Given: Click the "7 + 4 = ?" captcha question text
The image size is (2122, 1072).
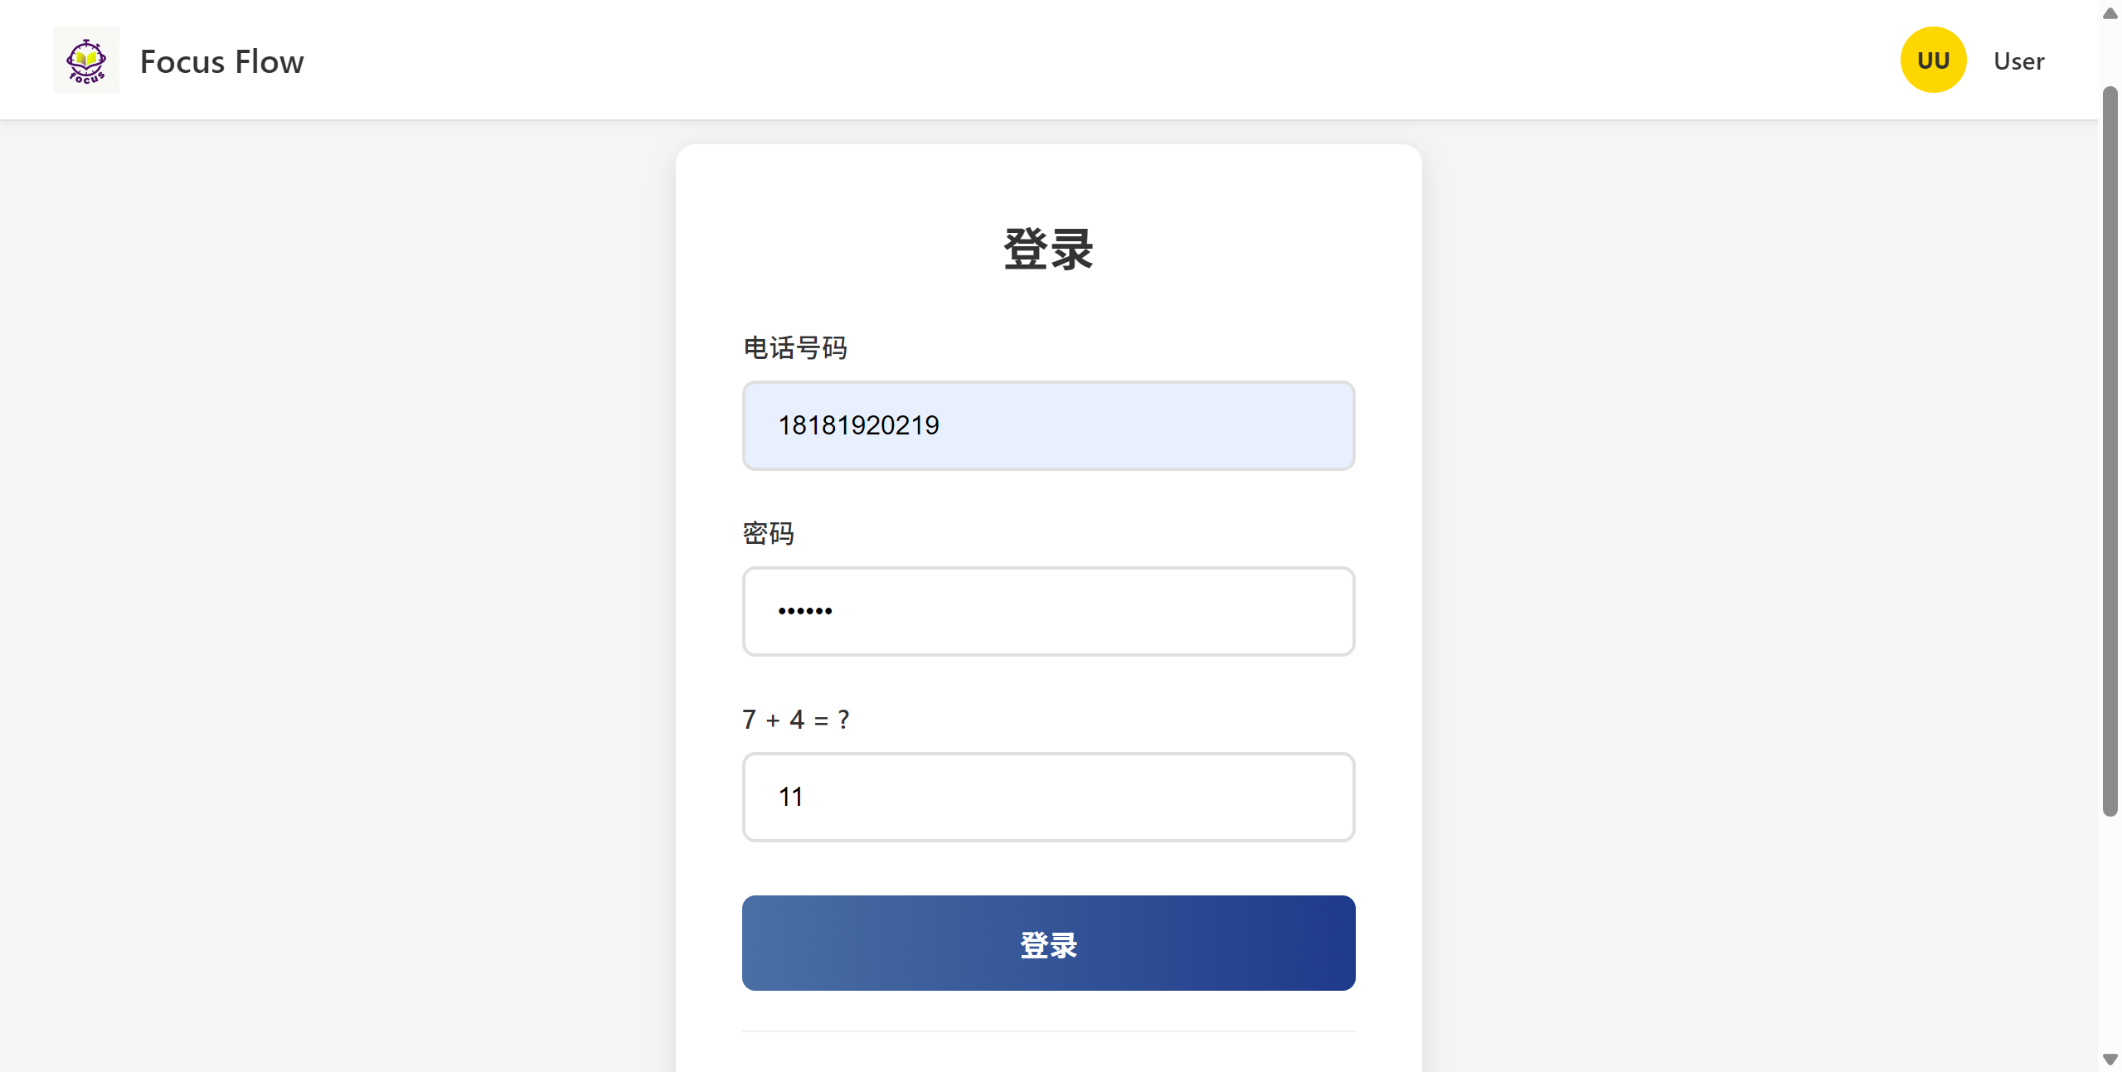Looking at the screenshot, I should pos(795,720).
